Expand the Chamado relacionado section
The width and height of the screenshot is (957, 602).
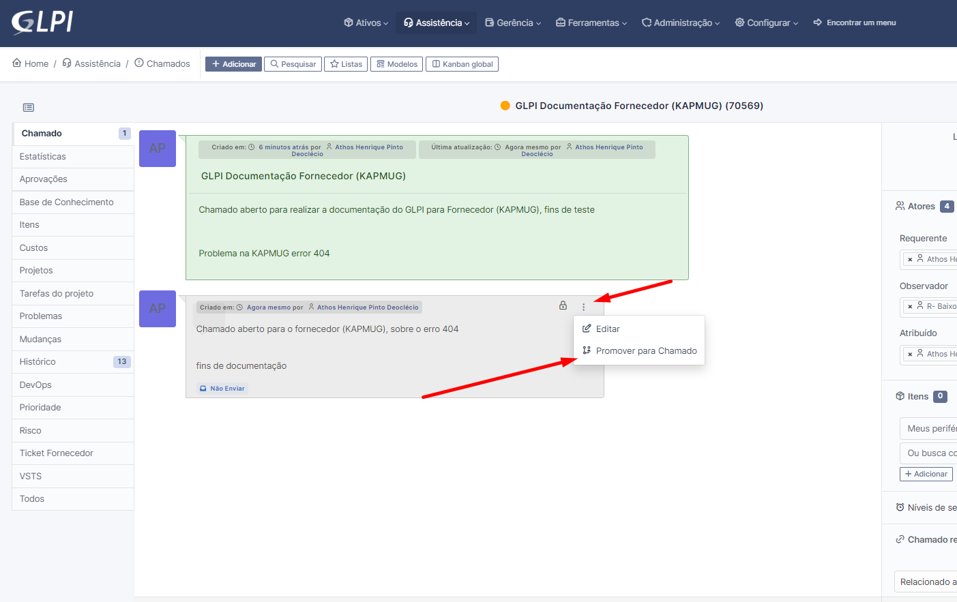[926, 539]
